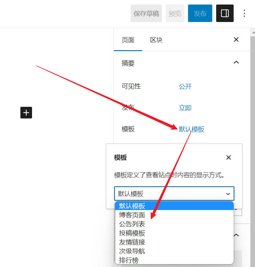
Task: Select 博客页面 from template list
Action: tap(132, 215)
